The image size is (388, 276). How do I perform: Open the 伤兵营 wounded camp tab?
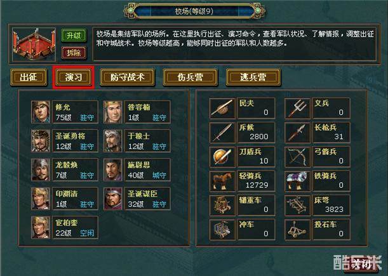[190, 77]
